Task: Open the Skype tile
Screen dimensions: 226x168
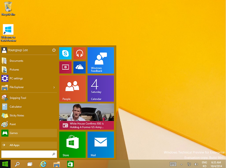Action: coord(65,53)
